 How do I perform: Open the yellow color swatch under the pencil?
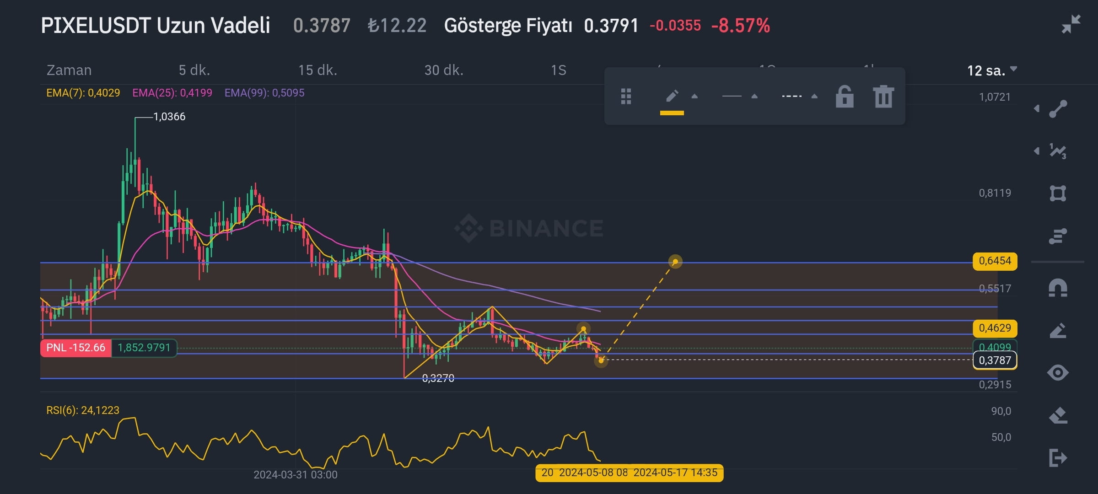tap(672, 112)
